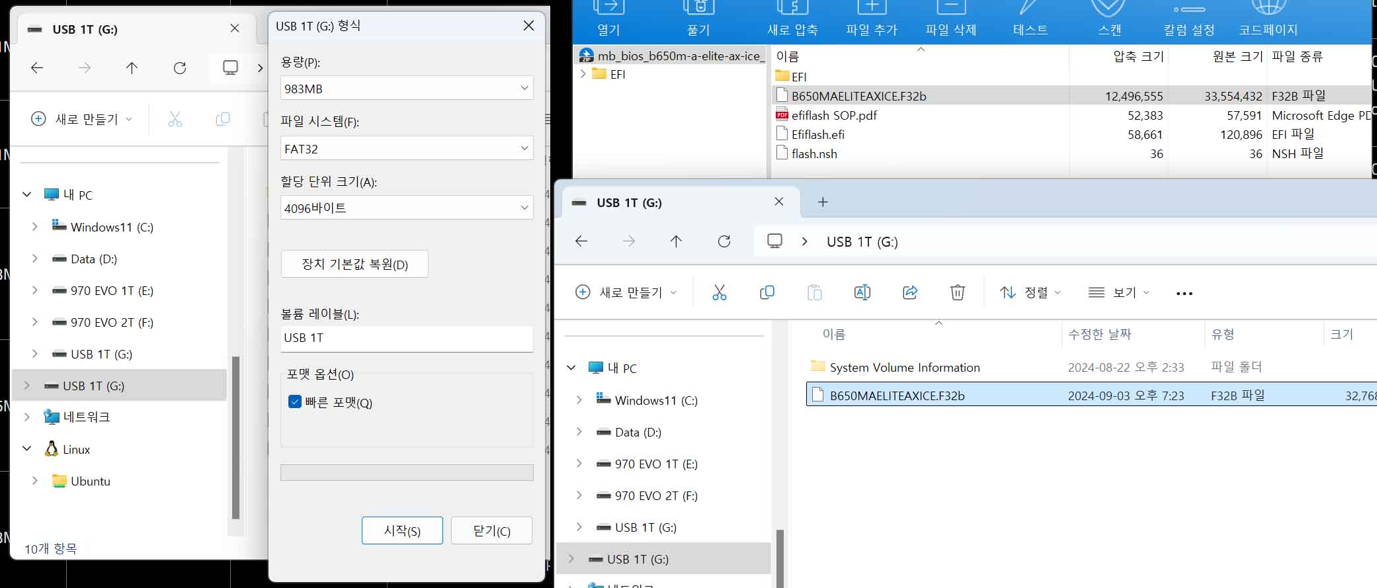Expand Data (D:) in right Explorer tree

click(x=579, y=432)
